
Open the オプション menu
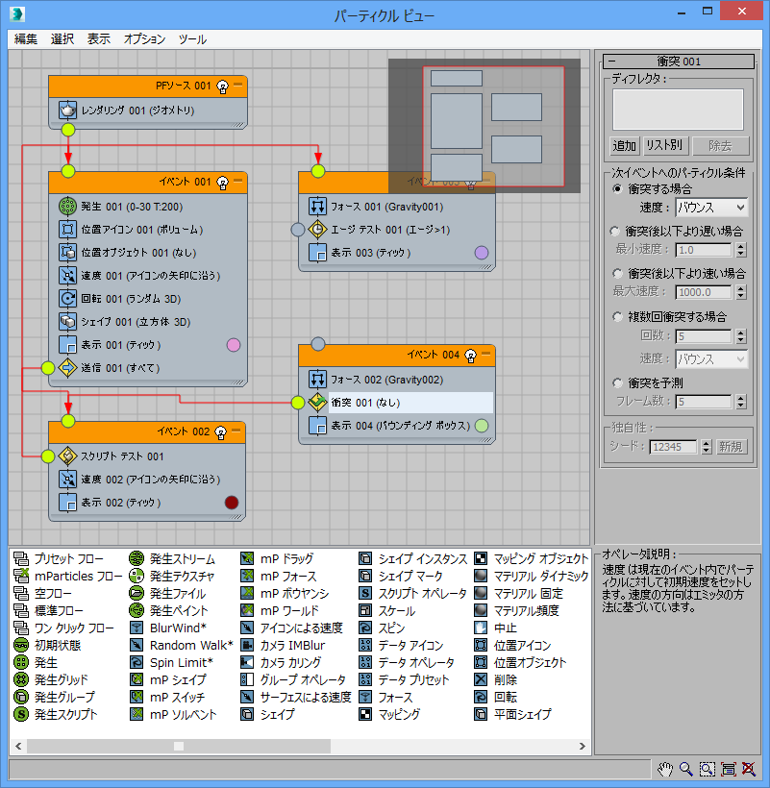[144, 39]
